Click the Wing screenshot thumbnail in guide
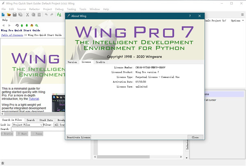Viewport: 246px width, 166px height. (58, 103)
